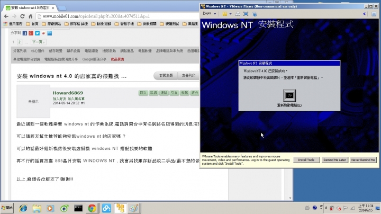Show hidden system tray icons arrow
381x214 pixels.
pyautogui.click(x=326, y=208)
